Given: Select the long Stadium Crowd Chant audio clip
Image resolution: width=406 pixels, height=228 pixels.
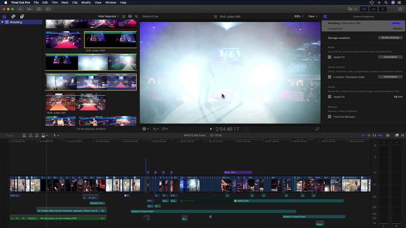Looking at the screenshot, I should click(213, 212).
